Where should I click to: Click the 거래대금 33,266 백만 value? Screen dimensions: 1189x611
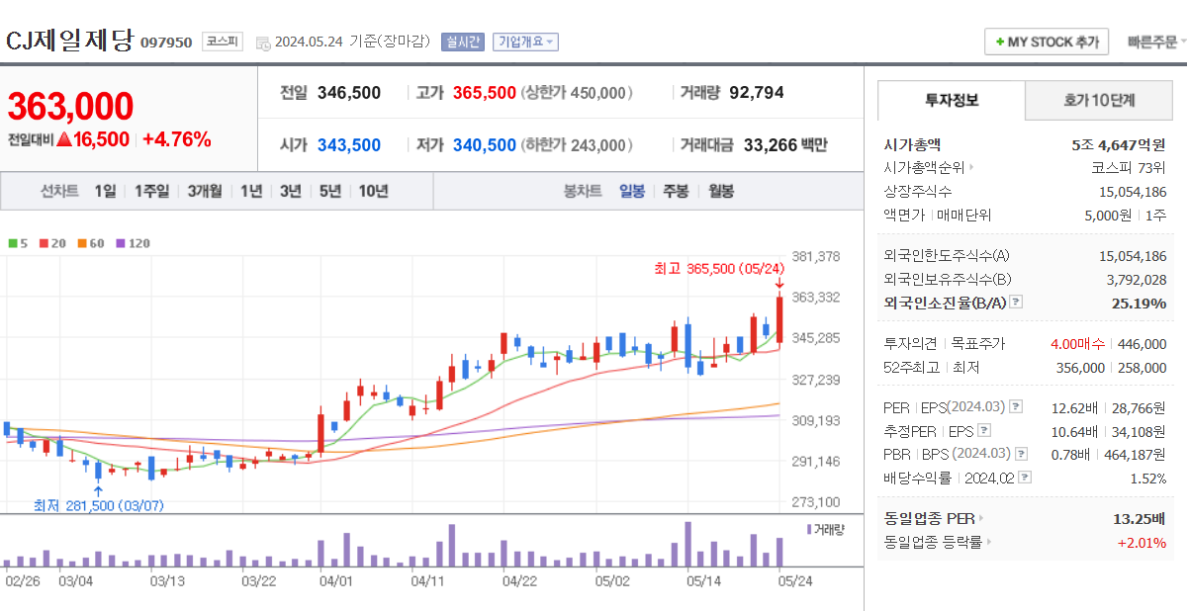785,144
